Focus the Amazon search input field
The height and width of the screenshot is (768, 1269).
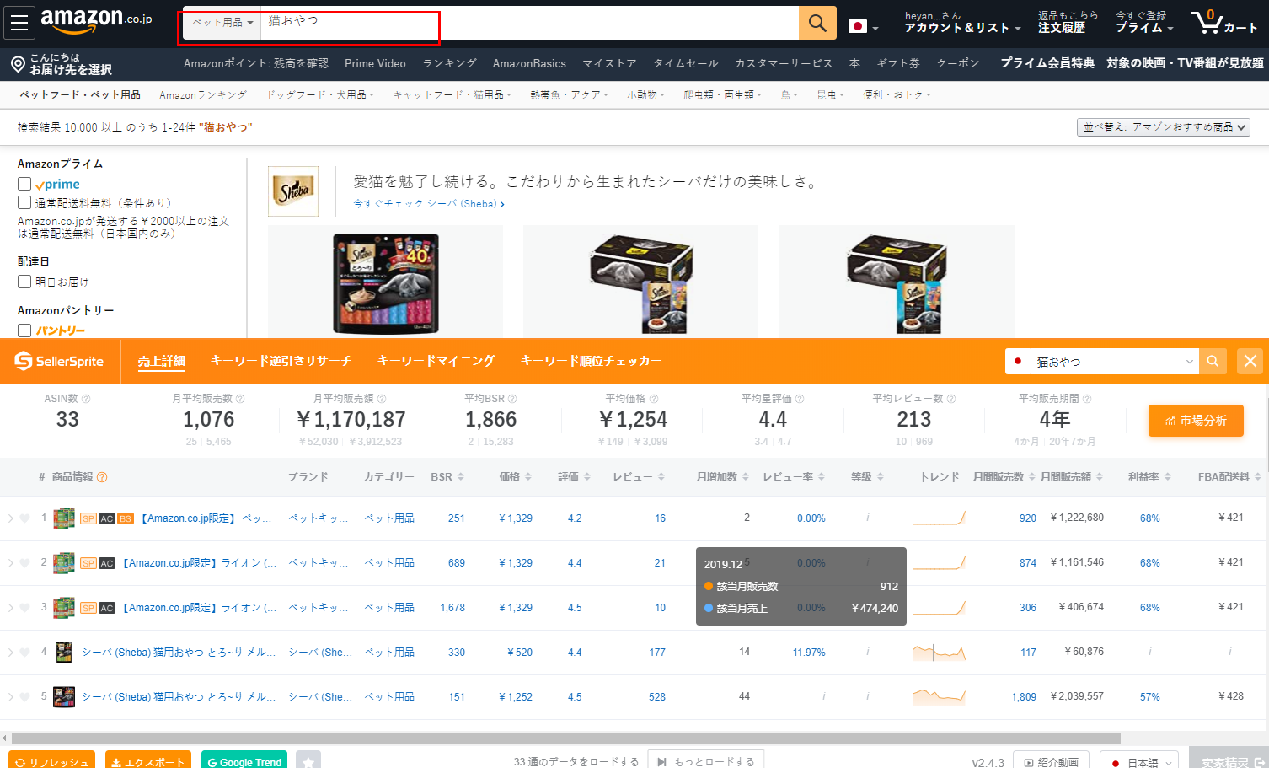point(529,23)
